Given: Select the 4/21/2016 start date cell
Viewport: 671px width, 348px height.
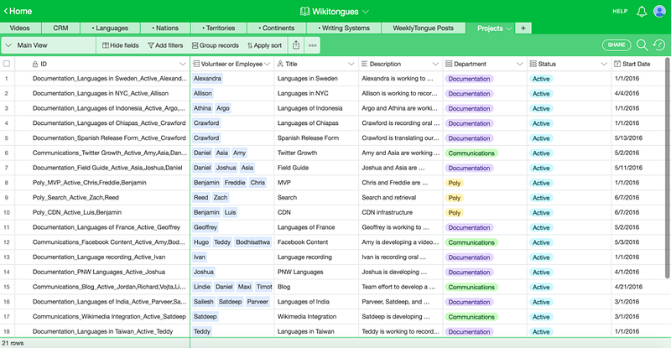Looking at the screenshot, I should click(637, 287).
